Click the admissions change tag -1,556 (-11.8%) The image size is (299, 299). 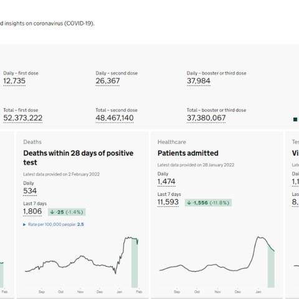click(208, 202)
